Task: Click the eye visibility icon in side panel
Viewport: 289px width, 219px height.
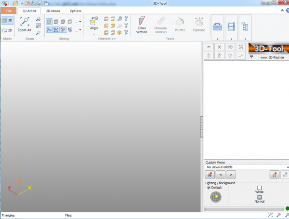Action: point(209,47)
